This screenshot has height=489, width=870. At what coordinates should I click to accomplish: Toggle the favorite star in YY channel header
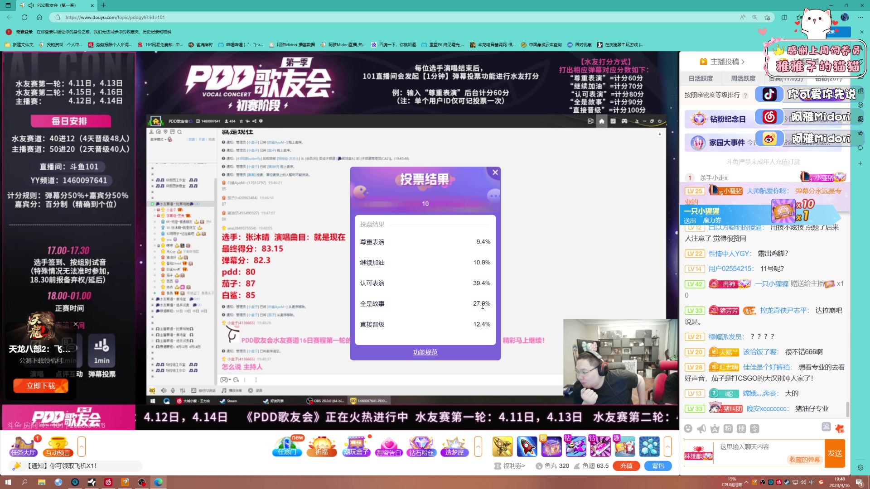(x=241, y=121)
